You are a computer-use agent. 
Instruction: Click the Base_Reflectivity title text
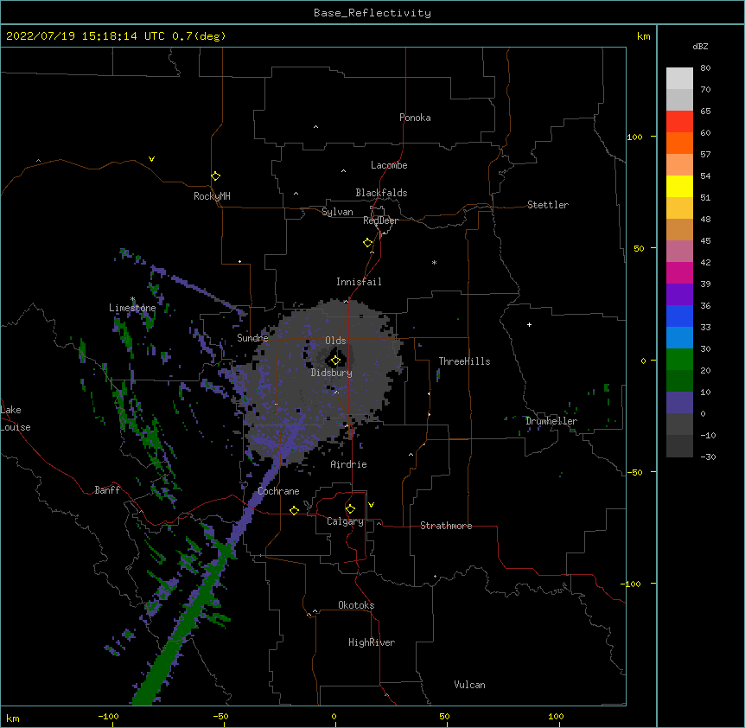[372, 13]
